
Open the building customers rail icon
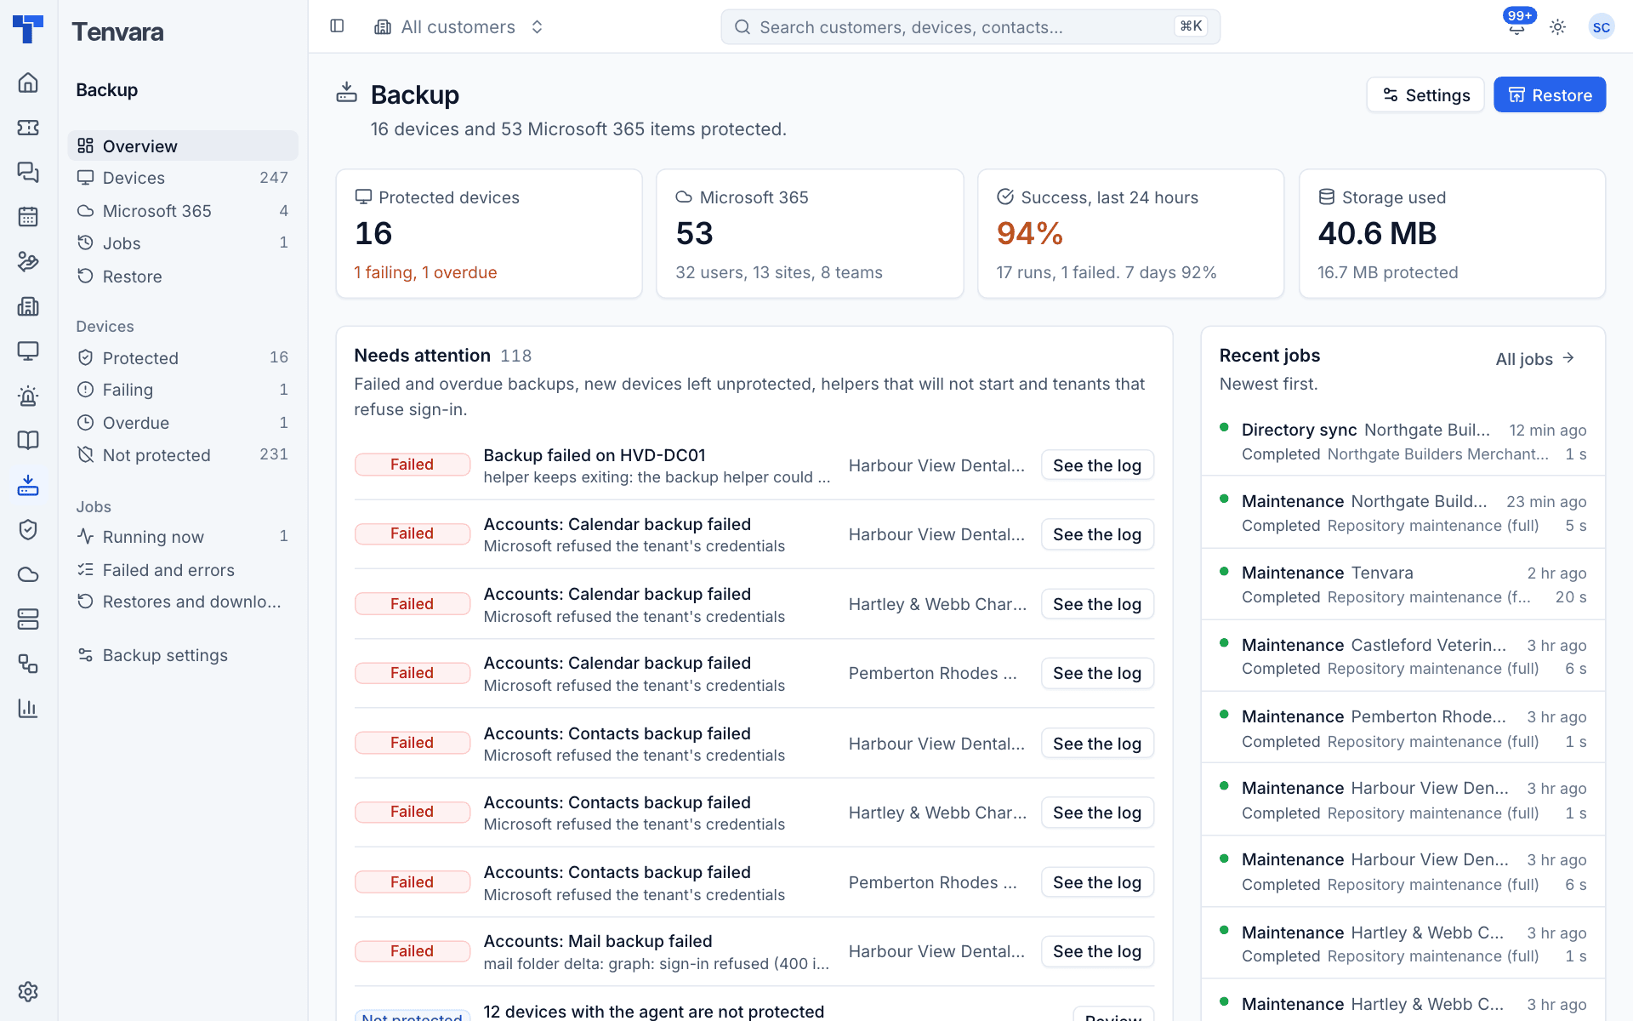28,306
